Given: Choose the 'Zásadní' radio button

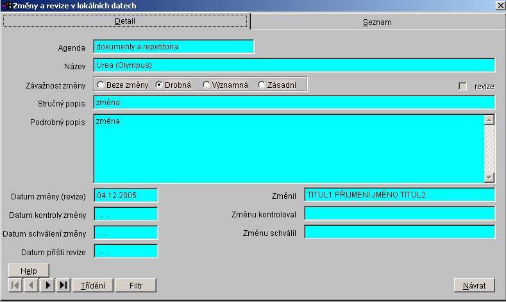Looking at the screenshot, I should coord(262,85).
